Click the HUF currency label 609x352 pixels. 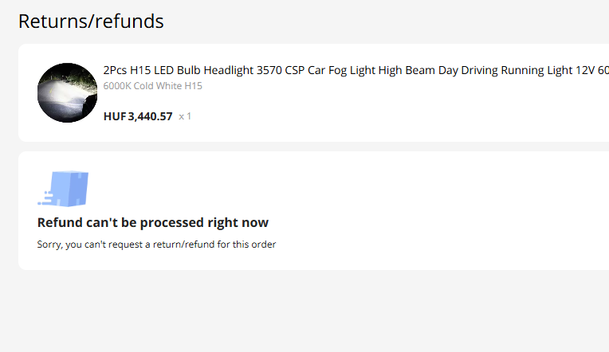pyautogui.click(x=115, y=116)
